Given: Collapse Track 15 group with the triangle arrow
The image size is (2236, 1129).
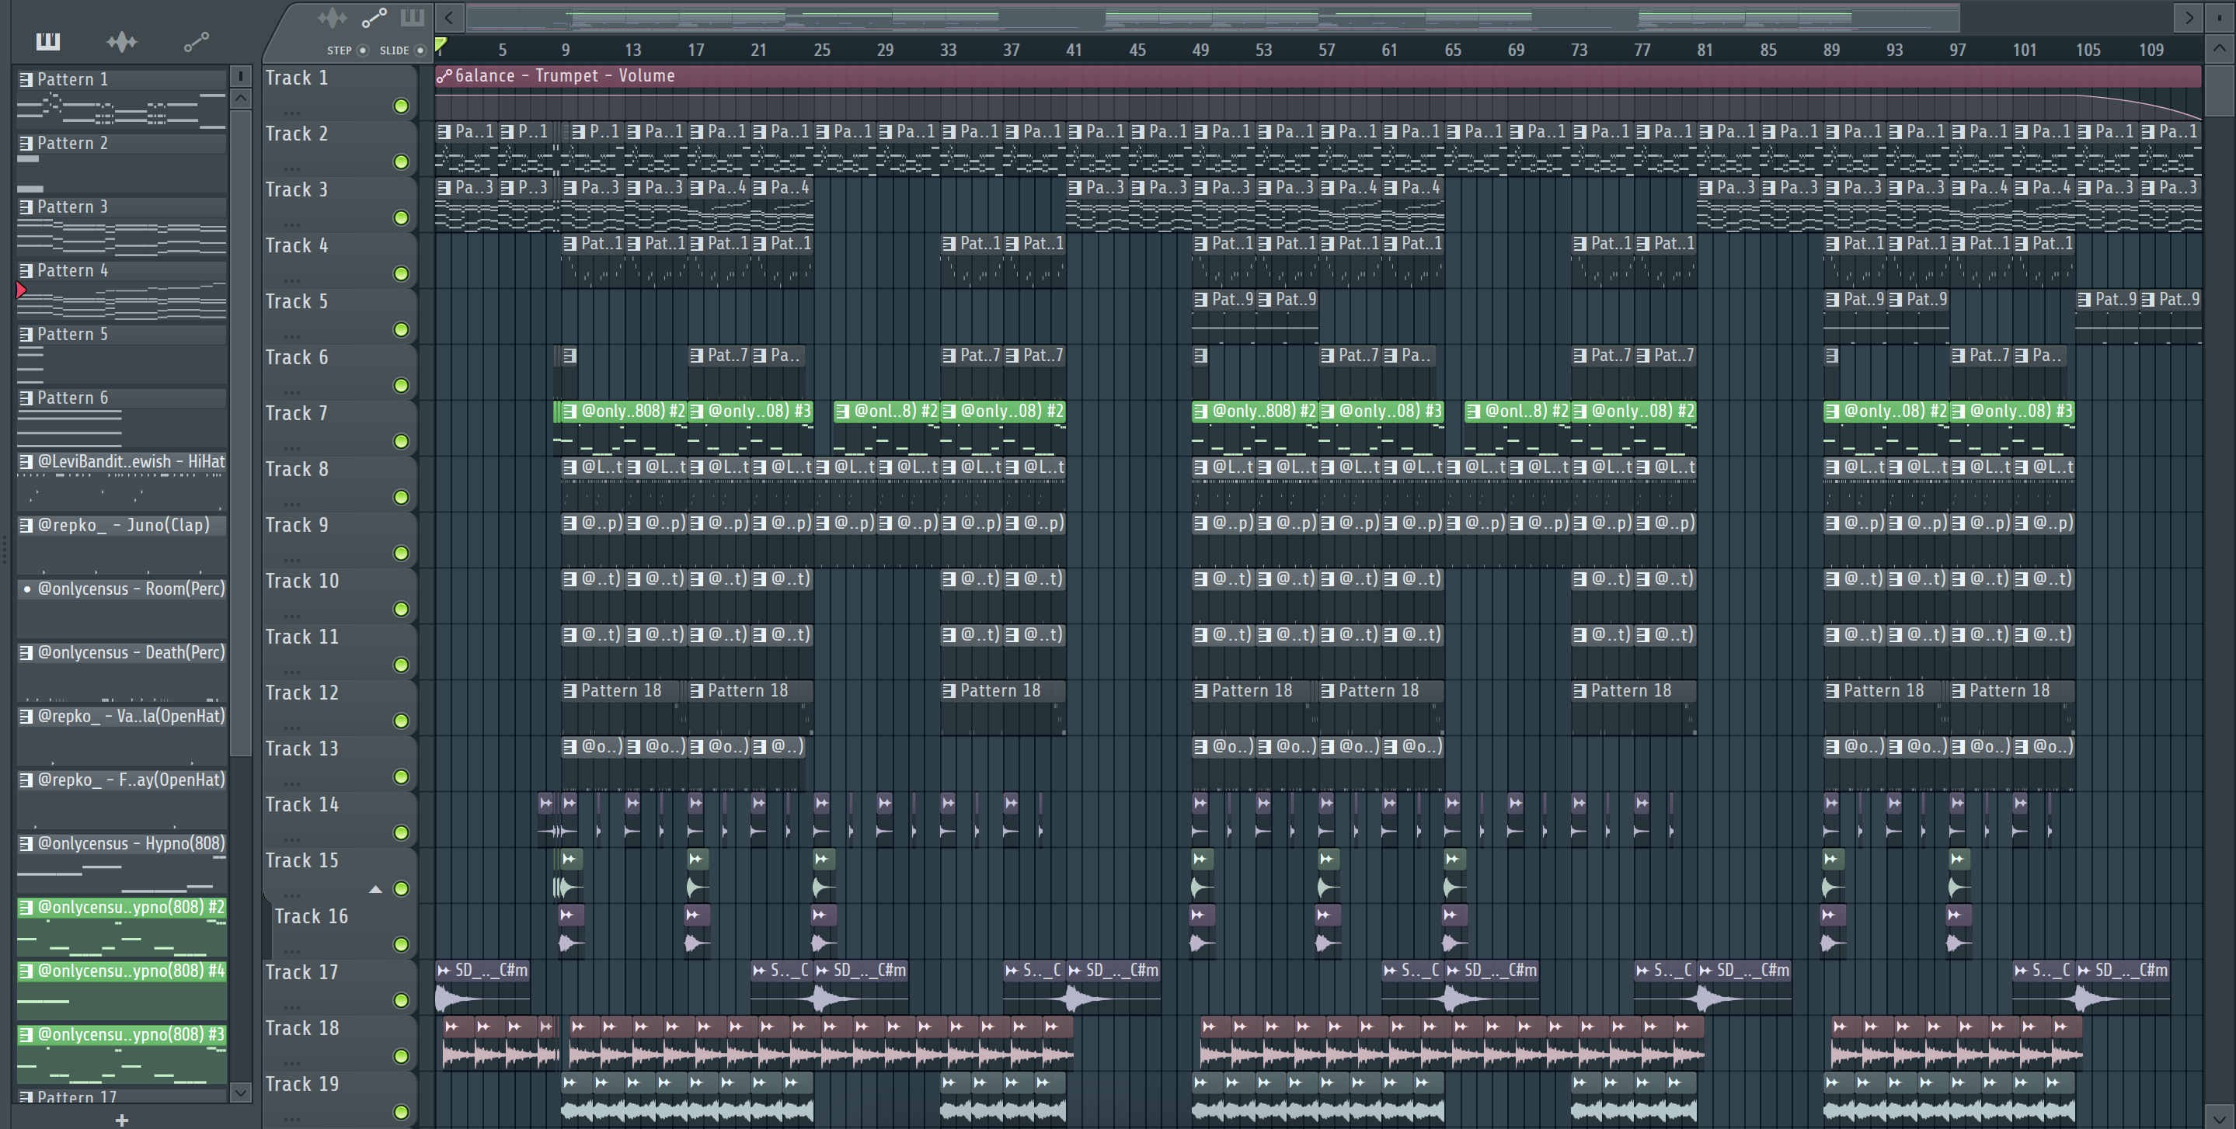Looking at the screenshot, I should click(x=375, y=888).
